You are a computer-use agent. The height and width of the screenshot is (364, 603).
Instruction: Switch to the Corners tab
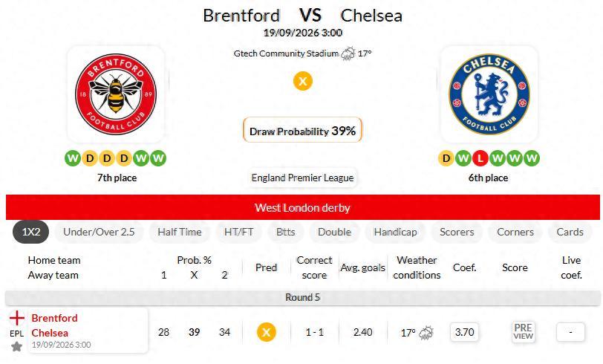pyautogui.click(x=515, y=232)
